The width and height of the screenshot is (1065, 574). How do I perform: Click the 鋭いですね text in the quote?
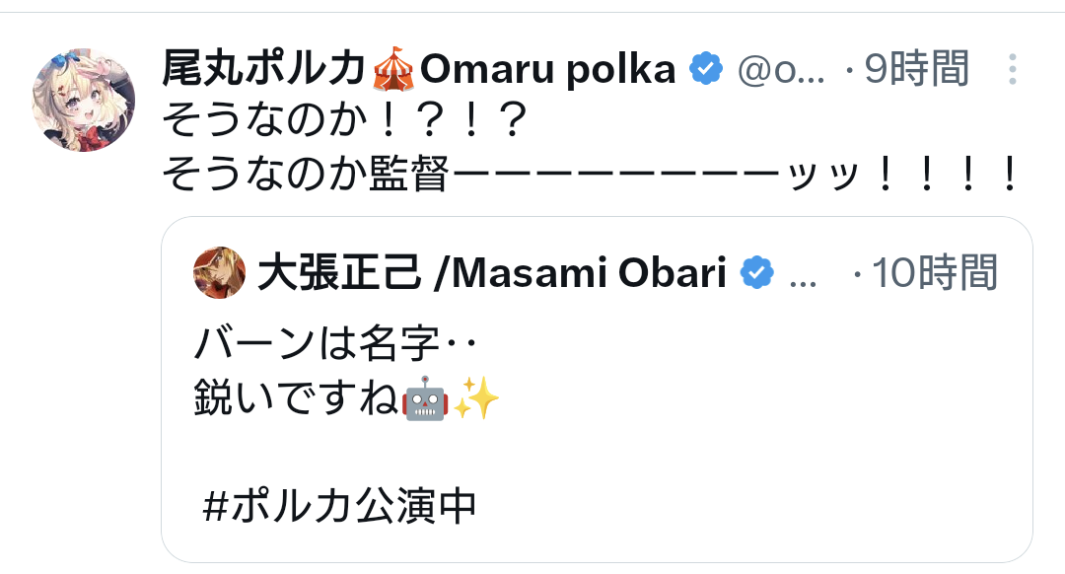(x=297, y=399)
